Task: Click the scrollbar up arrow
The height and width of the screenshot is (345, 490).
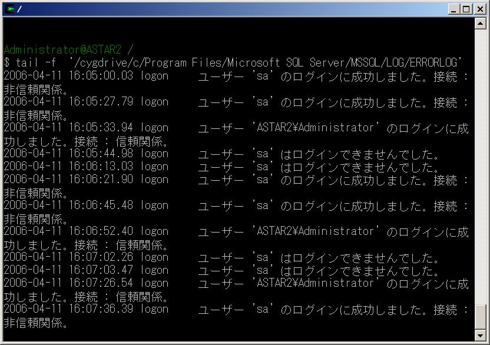Action: point(481,24)
